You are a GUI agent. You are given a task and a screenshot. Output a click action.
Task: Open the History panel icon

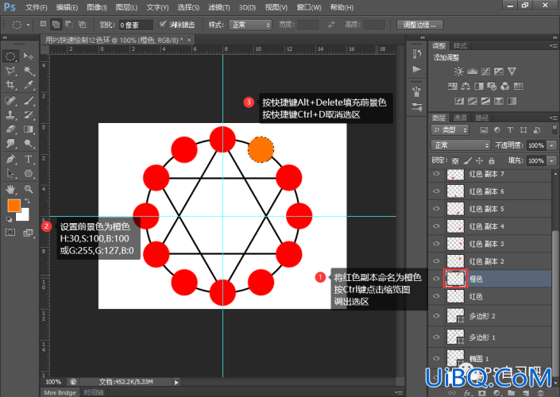click(x=417, y=53)
